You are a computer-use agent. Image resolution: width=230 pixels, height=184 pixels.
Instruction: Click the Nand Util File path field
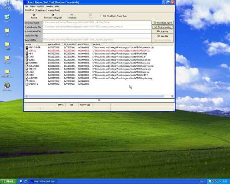pos(97,40)
